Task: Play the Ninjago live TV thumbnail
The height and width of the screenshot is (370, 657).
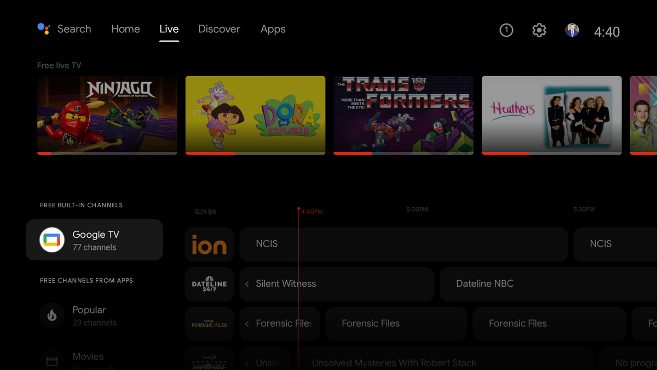Action: click(107, 115)
